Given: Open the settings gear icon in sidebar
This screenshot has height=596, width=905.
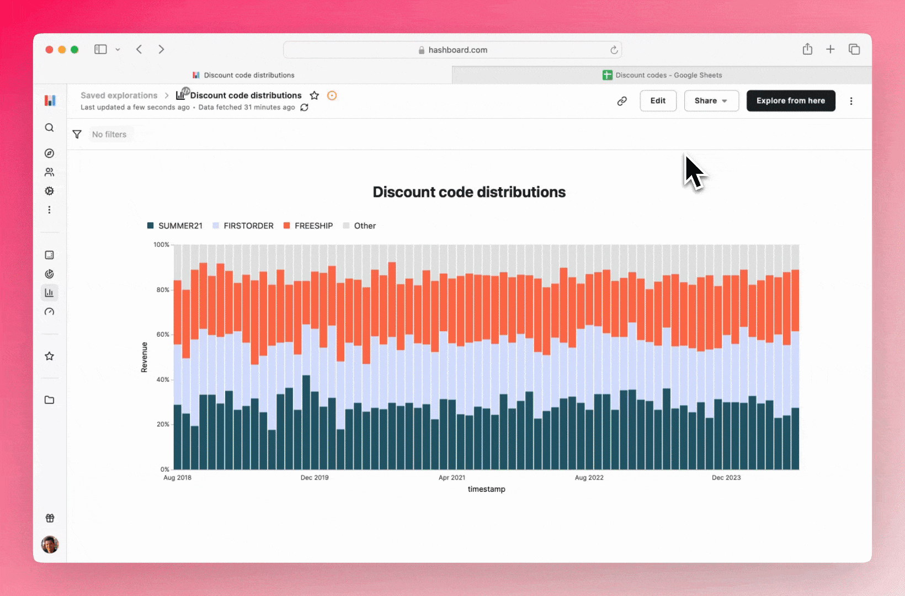Looking at the screenshot, I should [49, 191].
